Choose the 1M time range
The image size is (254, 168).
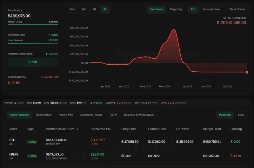click(x=94, y=10)
